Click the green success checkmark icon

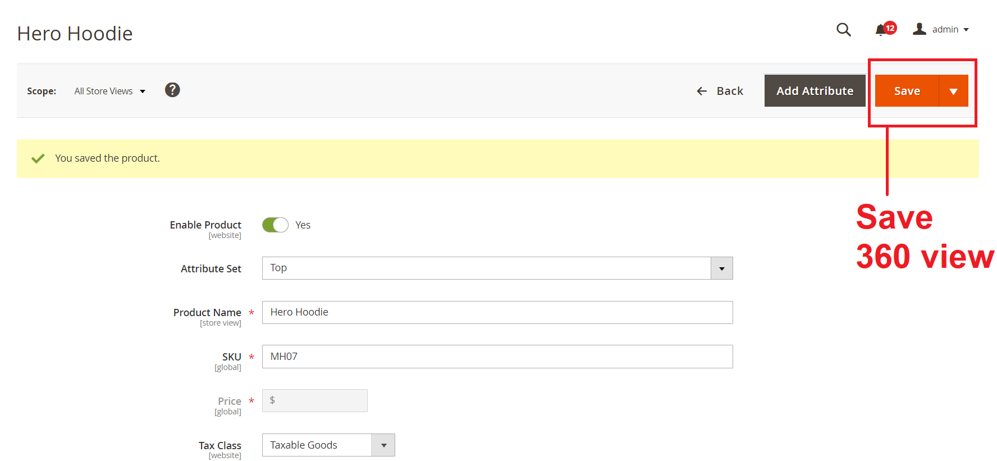(x=38, y=158)
